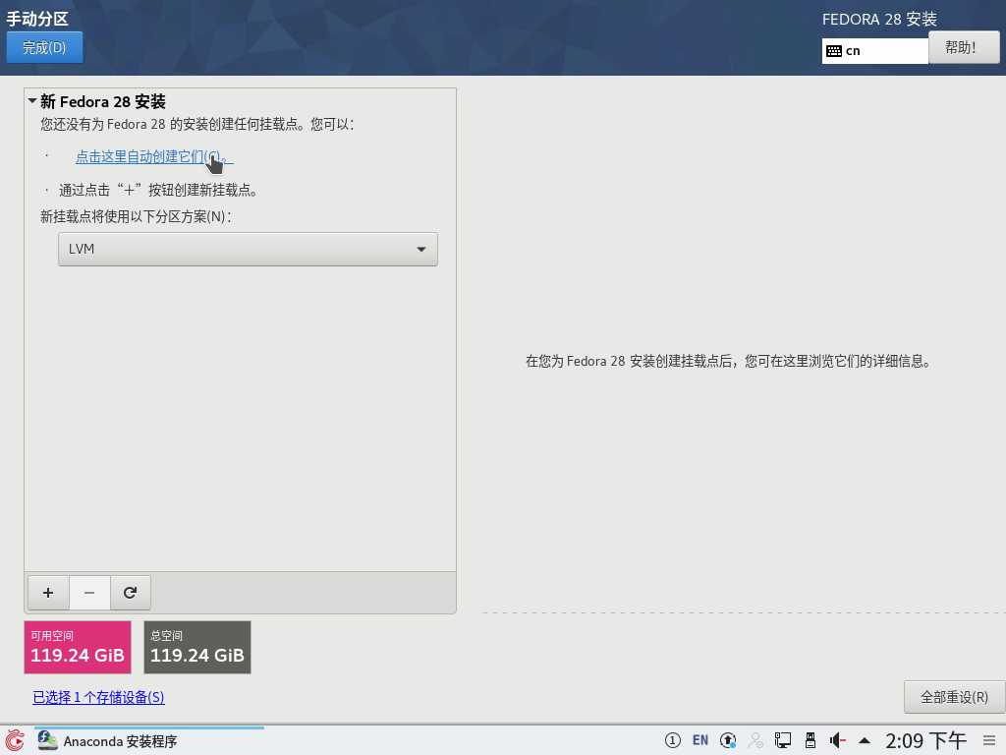Screen dimensions: 1006x755
Task: Click the minus remove mount point button
Action: 89,593
